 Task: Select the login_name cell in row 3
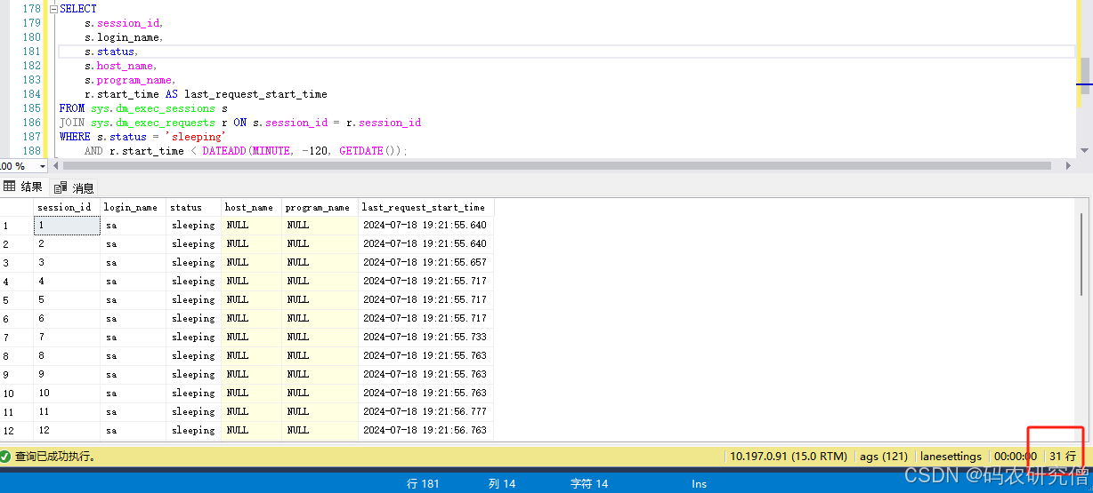[x=133, y=263]
